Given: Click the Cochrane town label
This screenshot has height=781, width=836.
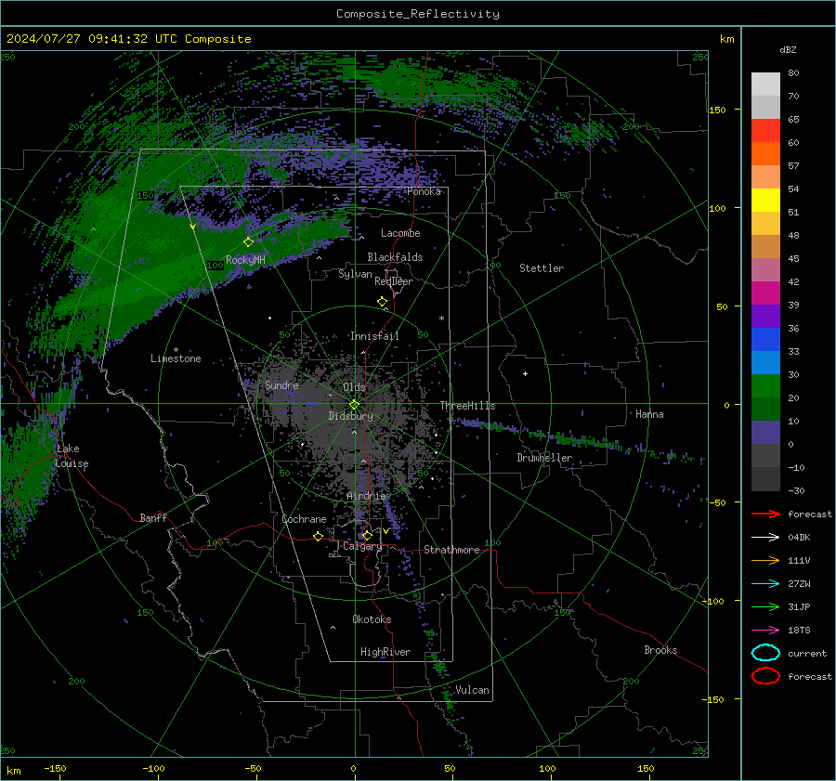Looking at the screenshot, I should pyautogui.click(x=304, y=519).
